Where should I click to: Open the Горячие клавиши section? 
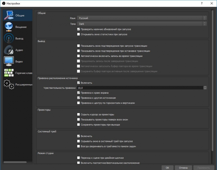(18, 73)
